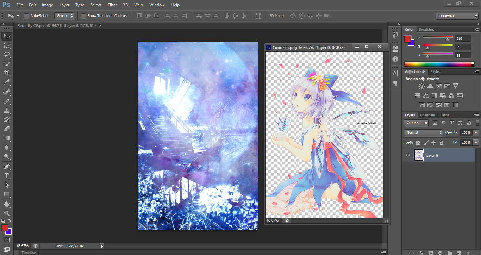Open the Layer menu
Image resolution: width=481 pixels, height=255 pixels.
coord(64,5)
